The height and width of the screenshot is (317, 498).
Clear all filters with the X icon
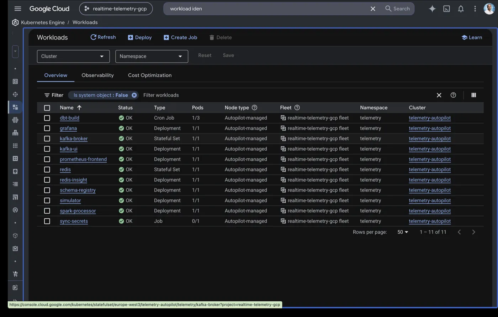(439, 95)
